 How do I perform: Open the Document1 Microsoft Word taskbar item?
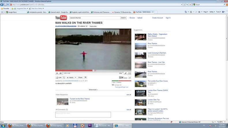(103, 126)
